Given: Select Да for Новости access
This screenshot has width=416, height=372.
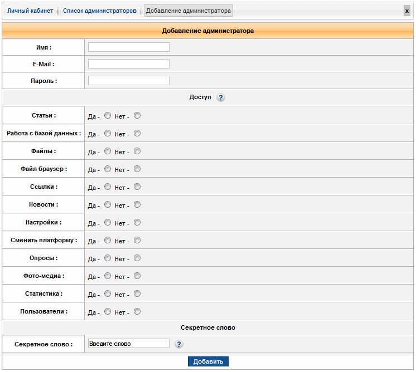Looking at the screenshot, I should (108, 205).
